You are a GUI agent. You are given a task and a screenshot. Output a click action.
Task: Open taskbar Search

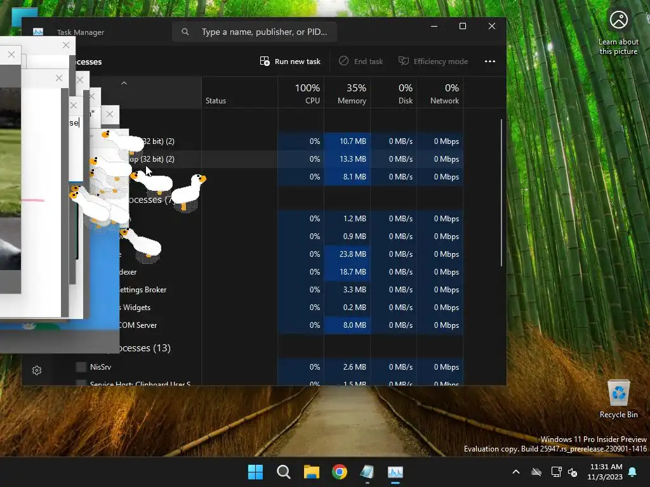coord(284,472)
